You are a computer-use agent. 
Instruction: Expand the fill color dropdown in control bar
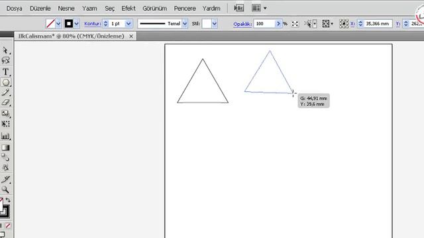(x=58, y=24)
